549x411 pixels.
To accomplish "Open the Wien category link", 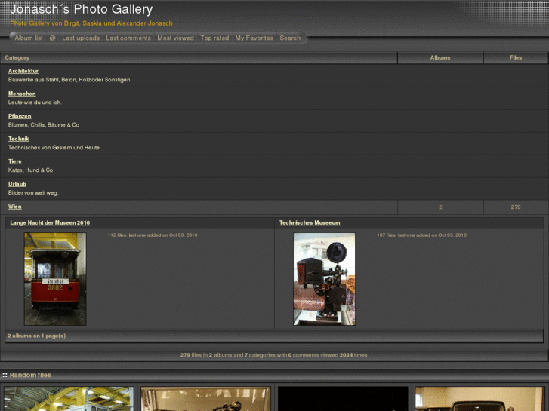I will [15, 207].
